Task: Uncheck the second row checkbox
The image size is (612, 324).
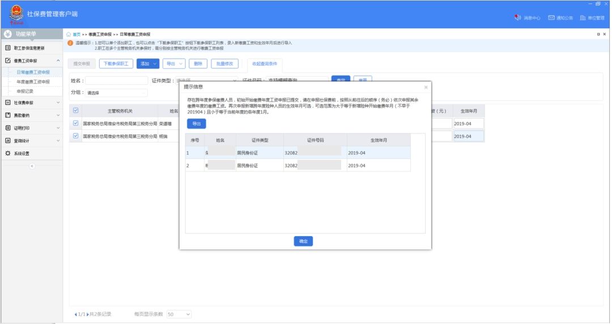Action: click(x=76, y=136)
